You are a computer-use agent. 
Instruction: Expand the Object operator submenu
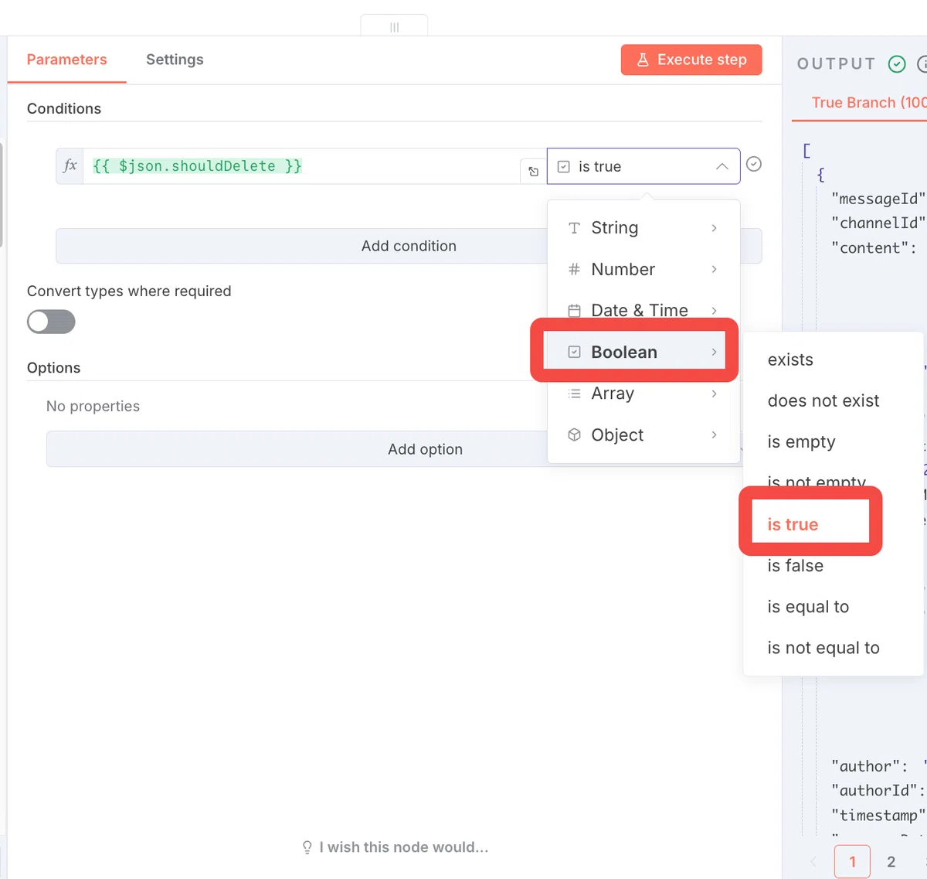point(643,435)
